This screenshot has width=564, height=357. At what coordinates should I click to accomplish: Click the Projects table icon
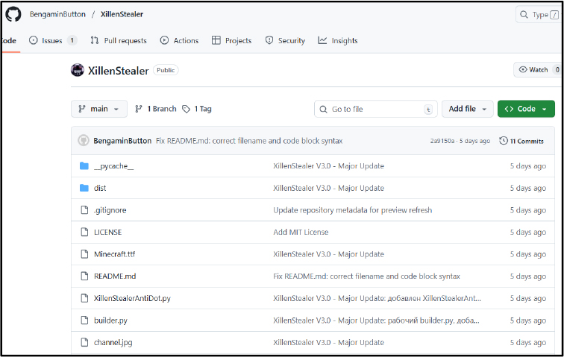pos(216,40)
